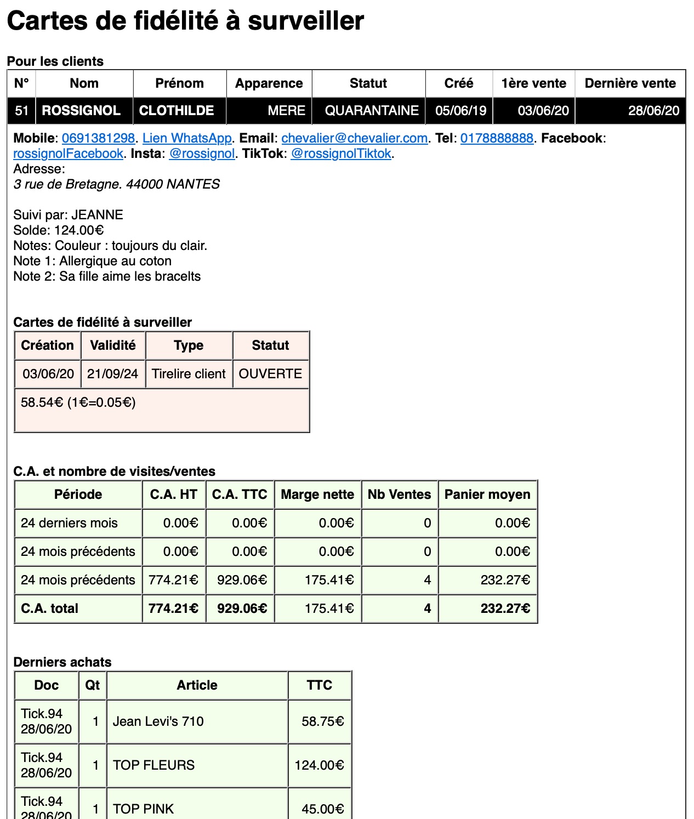Click the QUARANTAINE status cell
694x819 pixels.
pos(372,111)
